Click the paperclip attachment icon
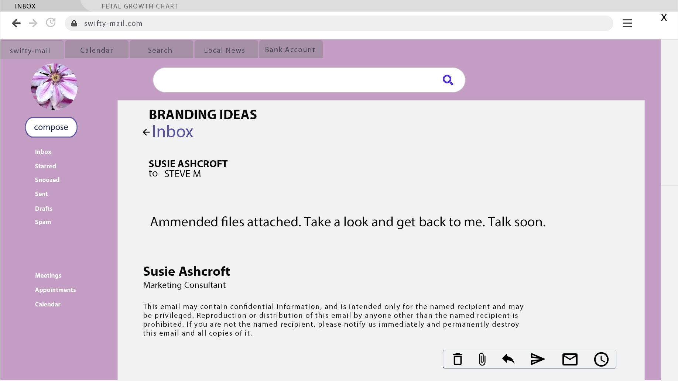 tap(482, 359)
